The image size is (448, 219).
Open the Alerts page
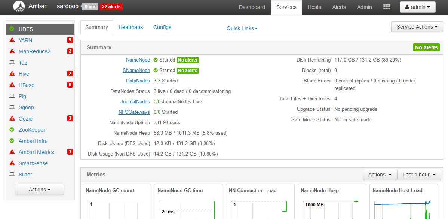click(x=339, y=7)
